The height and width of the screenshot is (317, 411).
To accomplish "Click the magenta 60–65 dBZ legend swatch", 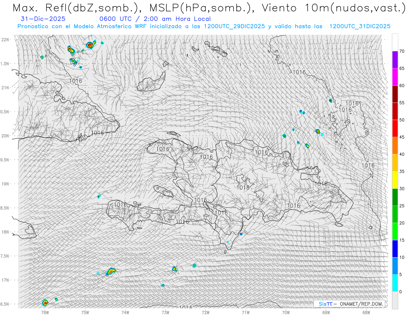I will [x=395, y=77].
